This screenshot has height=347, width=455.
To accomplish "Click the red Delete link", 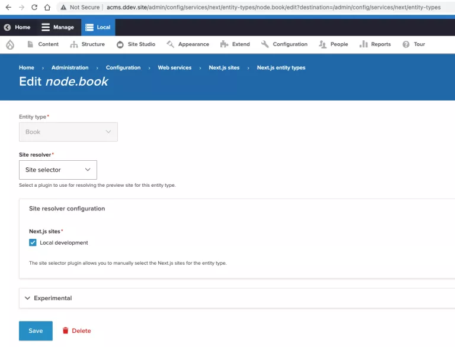I will pyautogui.click(x=76, y=330).
